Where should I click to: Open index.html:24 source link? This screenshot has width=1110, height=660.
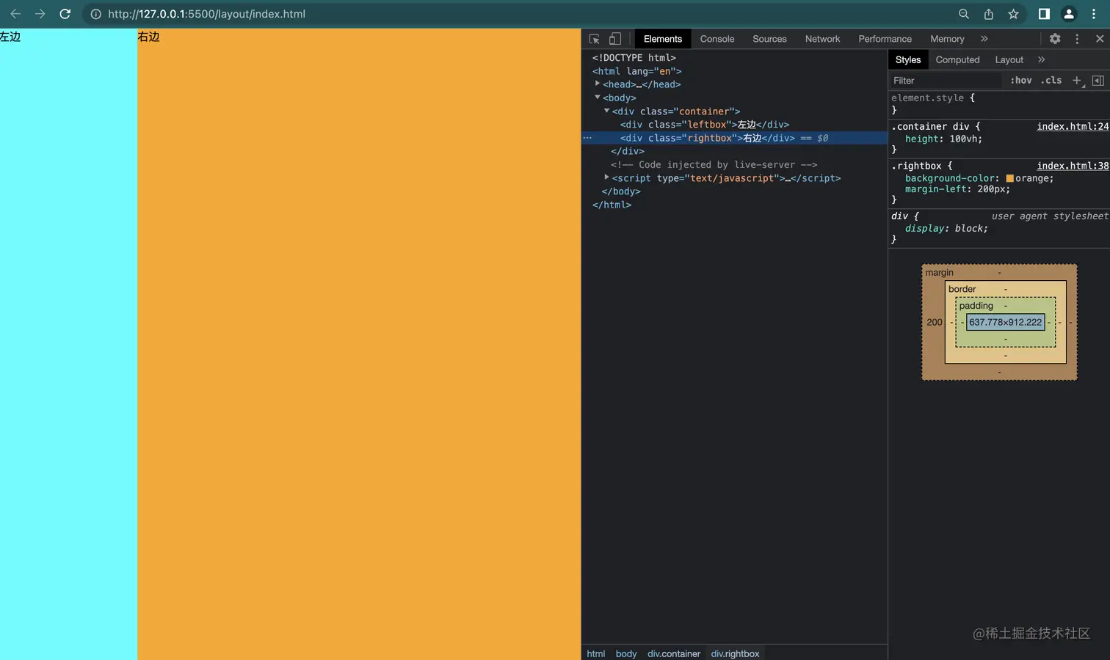pyautogui.click(x=1073, y=126)
